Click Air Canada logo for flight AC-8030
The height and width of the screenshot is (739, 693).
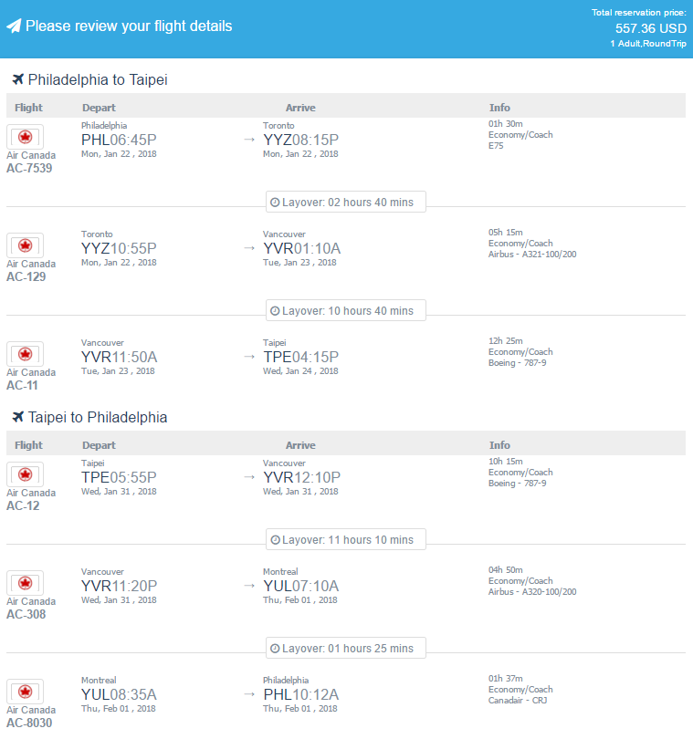click(25, 691)
